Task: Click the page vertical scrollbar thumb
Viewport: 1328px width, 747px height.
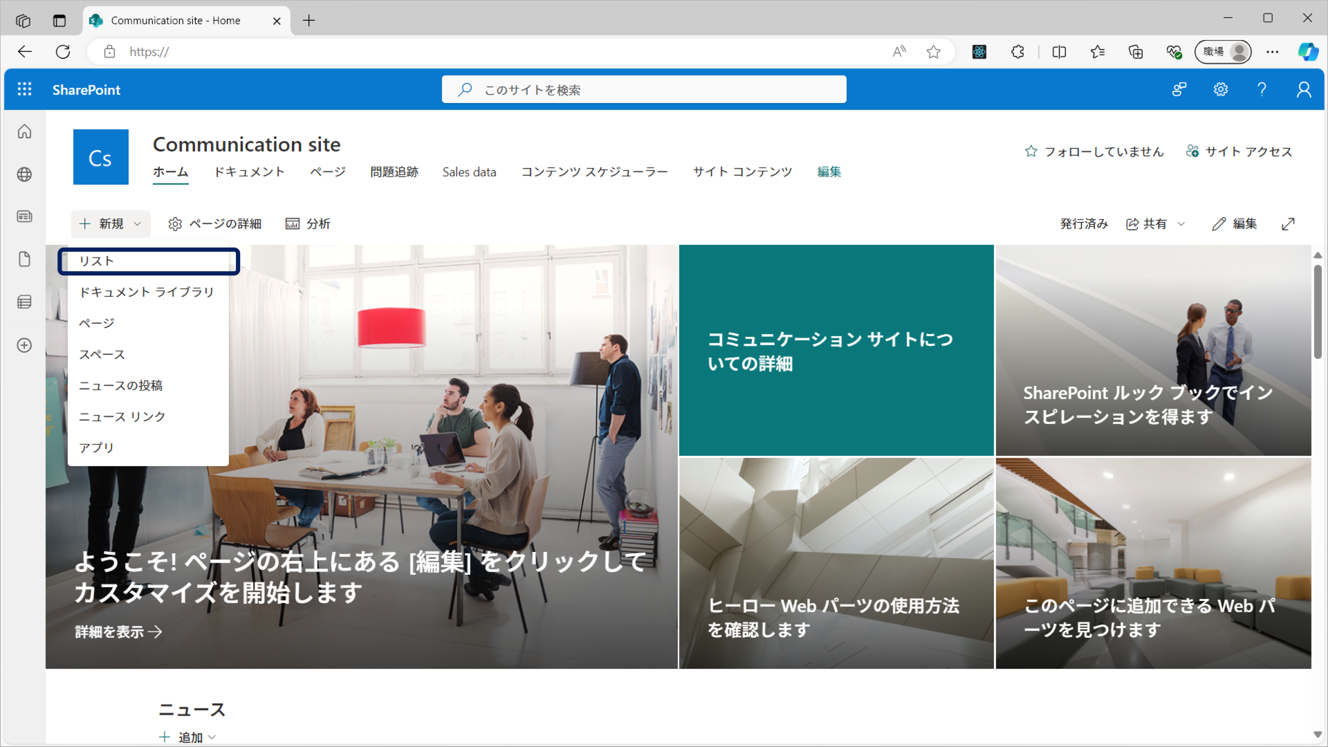Action: pos(1318,311)
